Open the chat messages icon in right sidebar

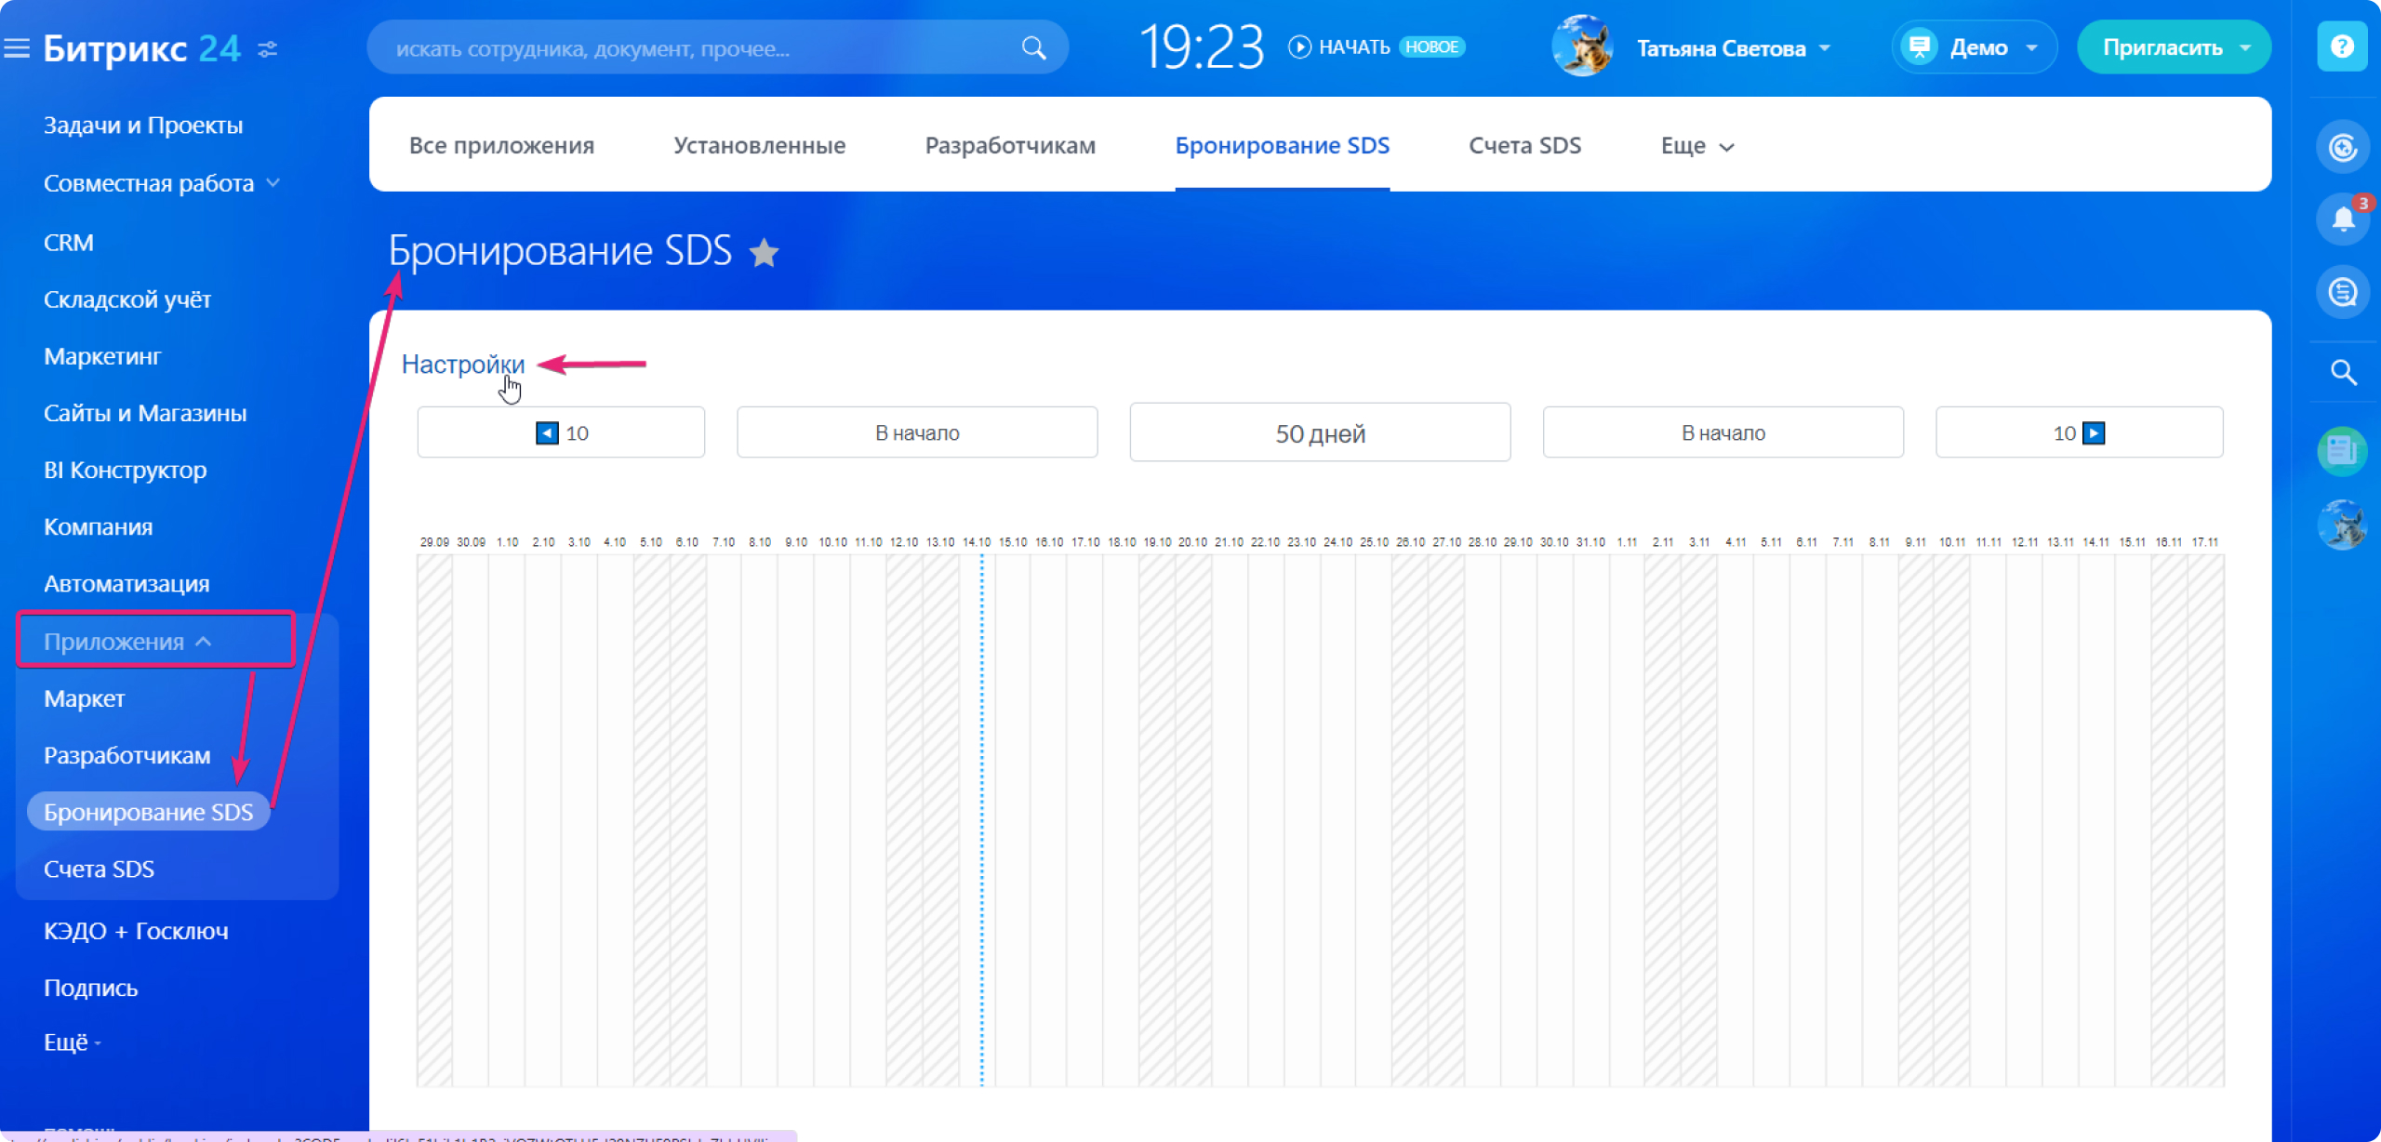click(2342, 293)
